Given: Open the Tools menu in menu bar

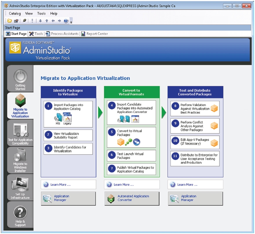Looking at the screenshot, I should [x=41, y=13].
